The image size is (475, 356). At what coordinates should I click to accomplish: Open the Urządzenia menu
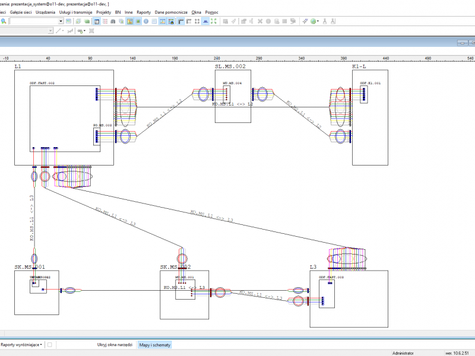click(46, 12)
